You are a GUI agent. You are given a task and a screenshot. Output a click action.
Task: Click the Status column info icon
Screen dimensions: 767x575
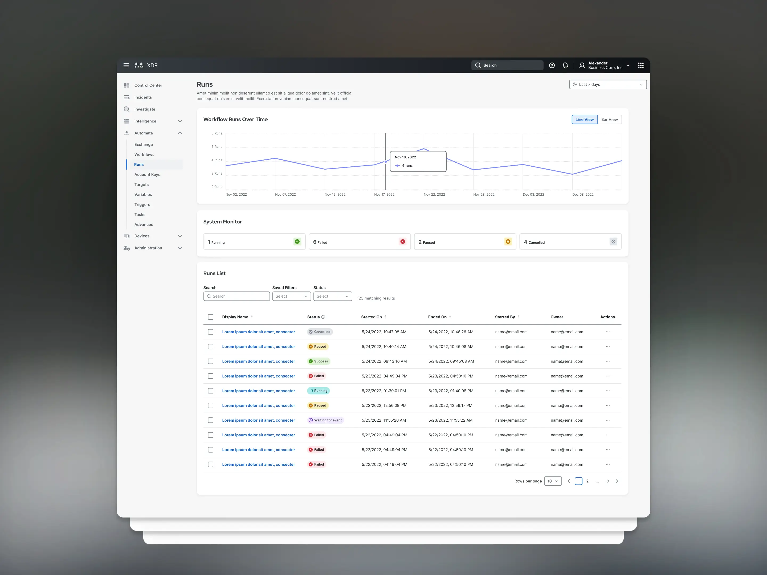tap(323, 317)
